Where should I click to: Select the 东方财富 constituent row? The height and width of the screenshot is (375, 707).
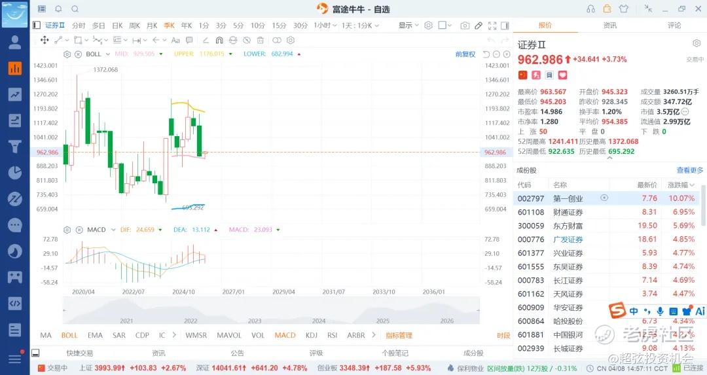click(607, 226)
